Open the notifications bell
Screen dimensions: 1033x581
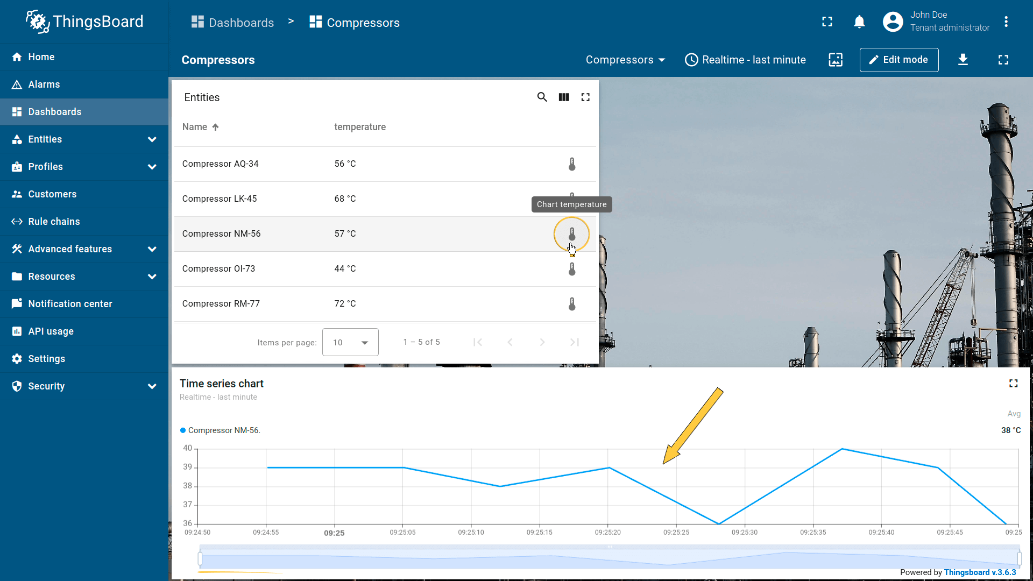tap(859, 22)
